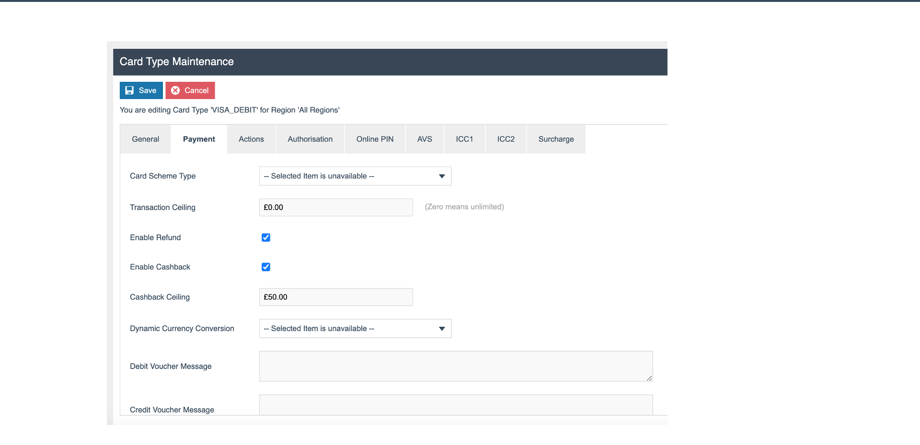920x445 pixels.
Task: Click the Dynamic Currency Conversion dropdown arrow
Action: [441, 329]
